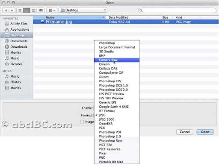Choose PICT Resource format
Image resolution: width=219 pixels, height=168 pixels.
[117, 149]
